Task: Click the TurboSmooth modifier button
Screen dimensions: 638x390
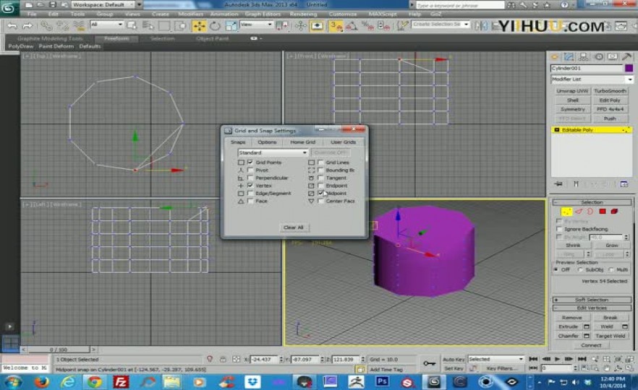Action: [610, 91]
